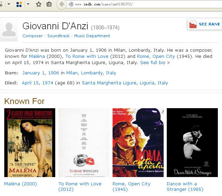This screenshot has width=222, height=196.
Task: Click Rome, Open City (1945) title
Action: coord(132,187)
